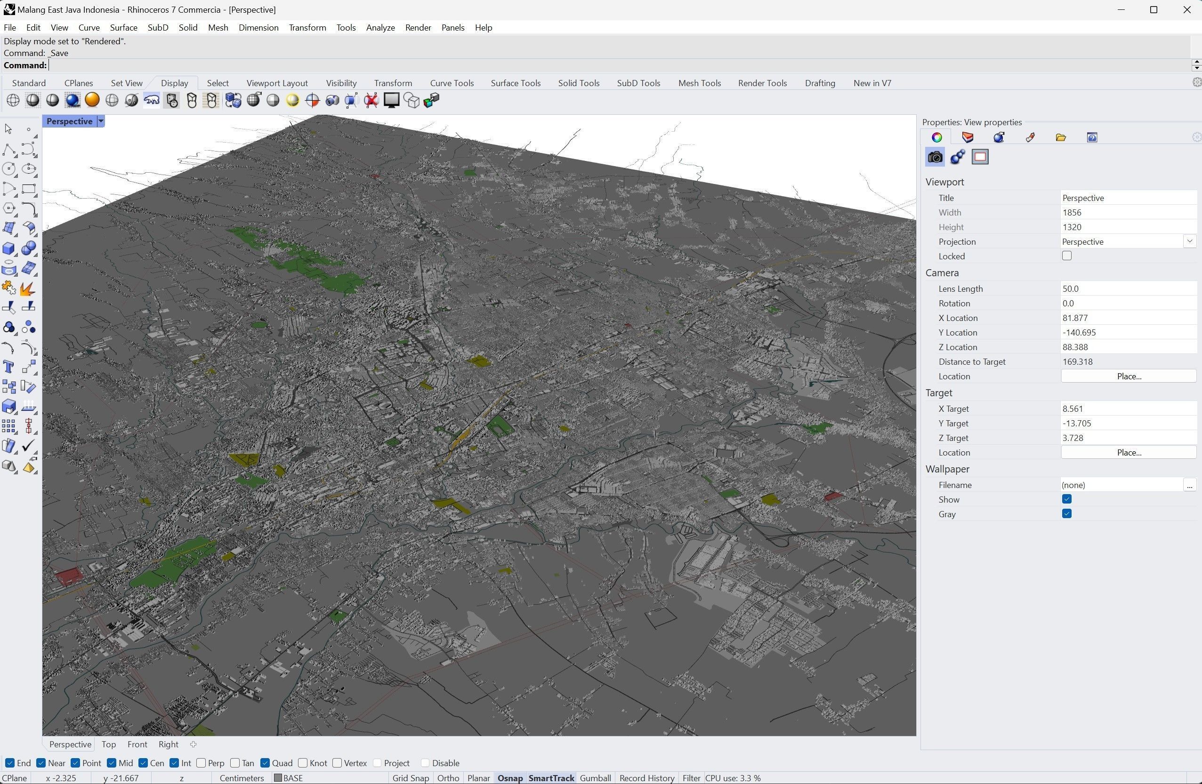1202x784 pixels.
Task: Click the Fillet curves tool
Action: [29, 208]
